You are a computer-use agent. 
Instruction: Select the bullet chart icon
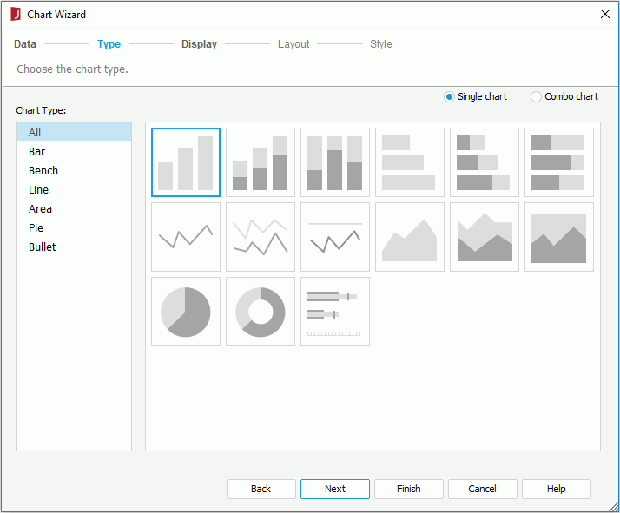[335, 312]
